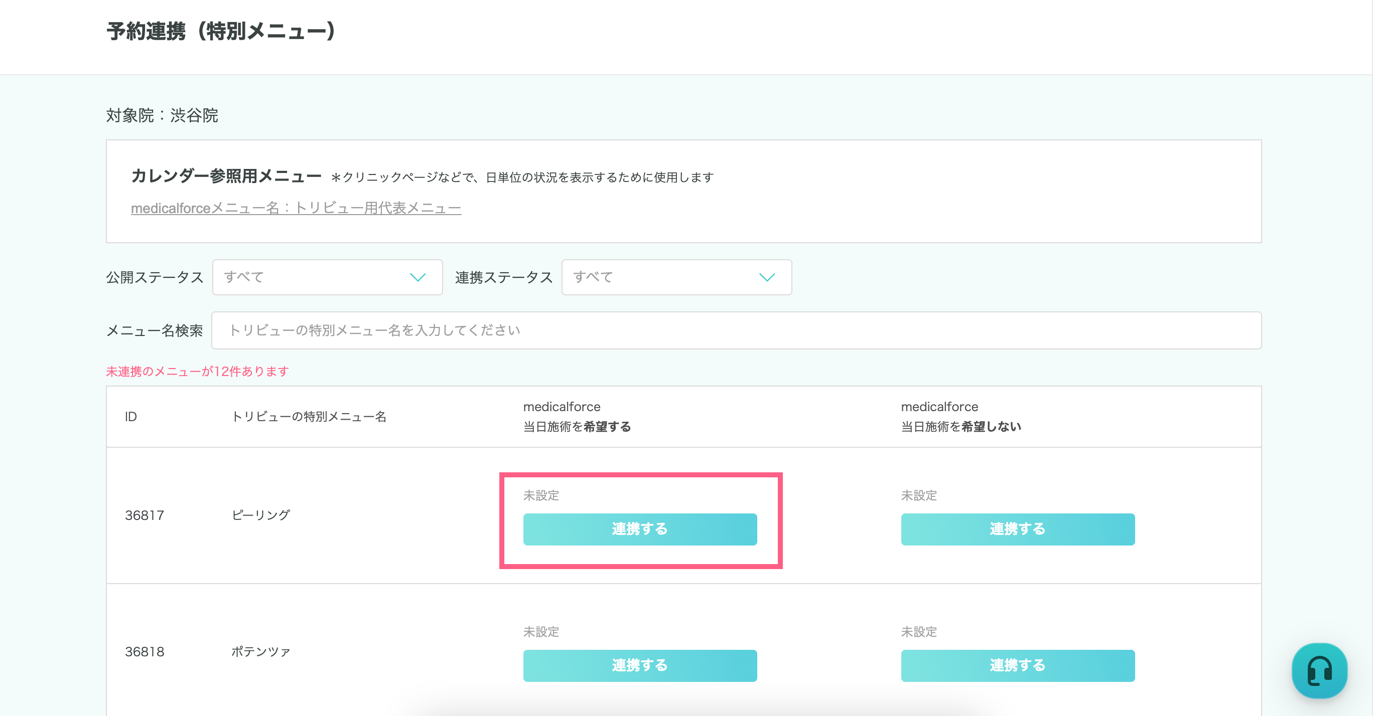The width and height of the screenshot is (1373, 716).
Task: Click 連携する for ピーリング 希望する column
Action: (x=640, y=529)
